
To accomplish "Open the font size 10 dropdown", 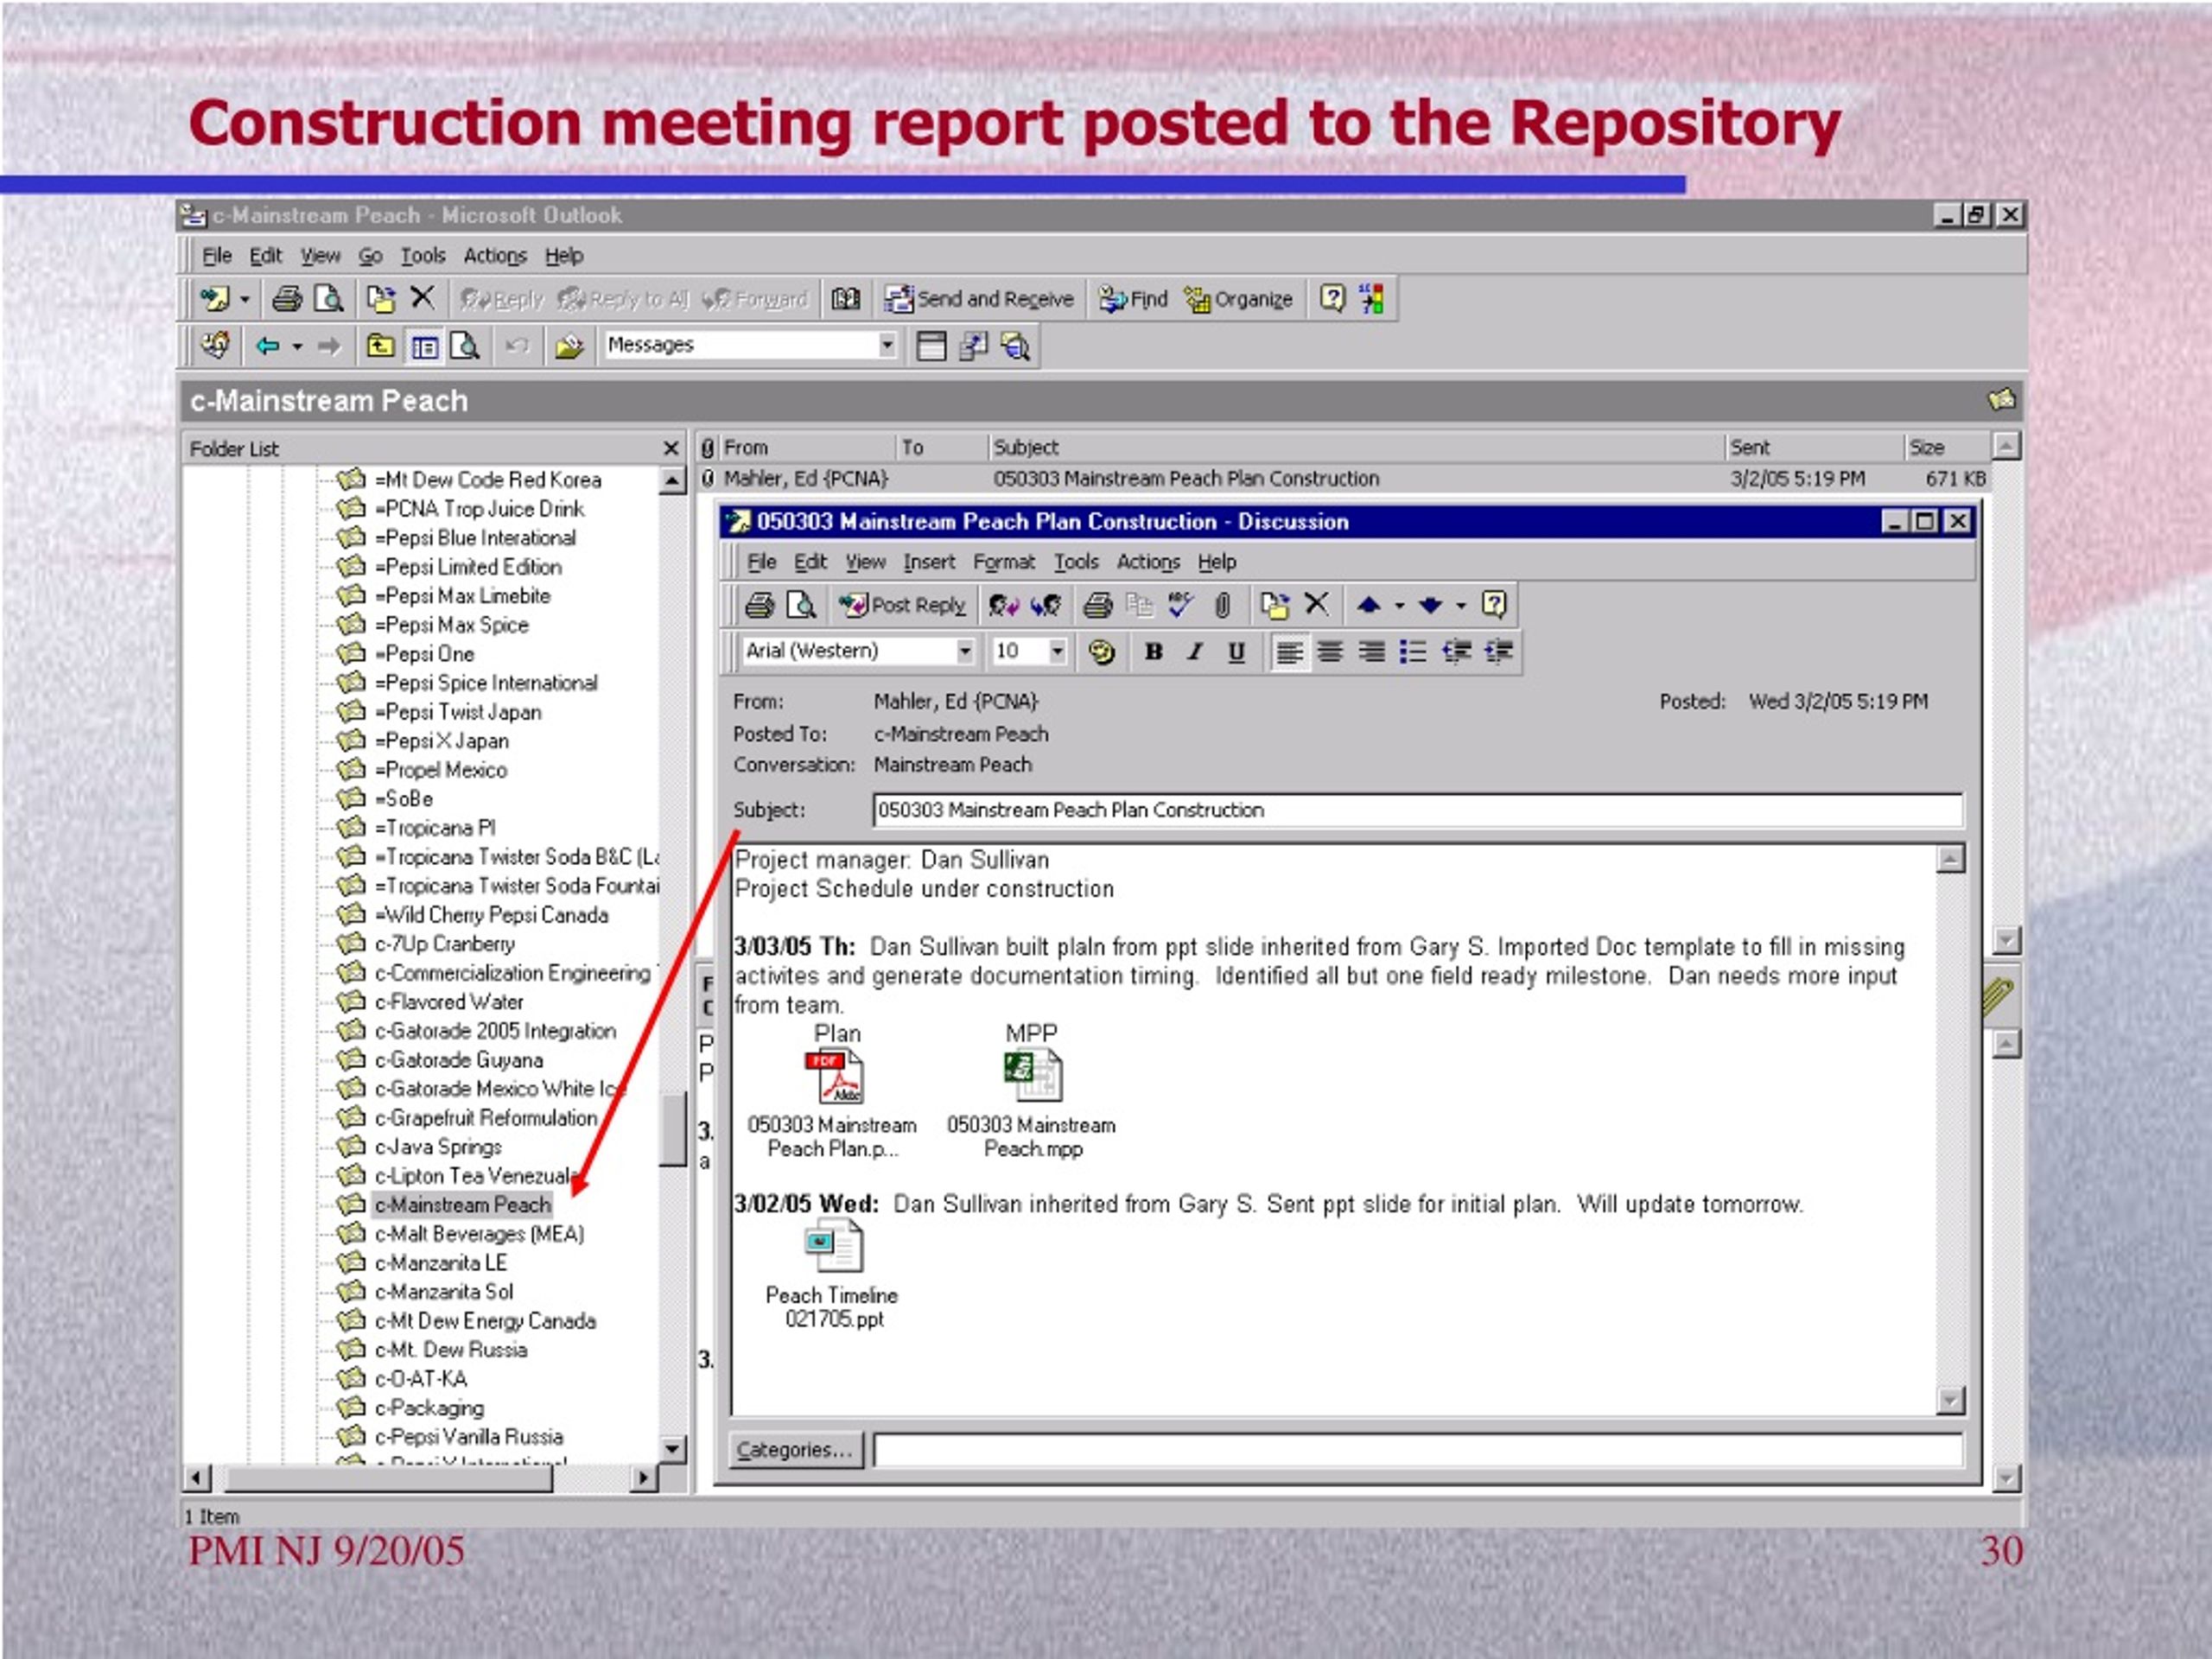I will (1057, 651).
